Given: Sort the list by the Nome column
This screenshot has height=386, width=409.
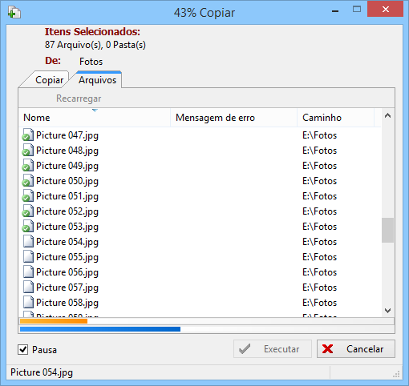Looking at the screenshot, I should tap(95, 118).
